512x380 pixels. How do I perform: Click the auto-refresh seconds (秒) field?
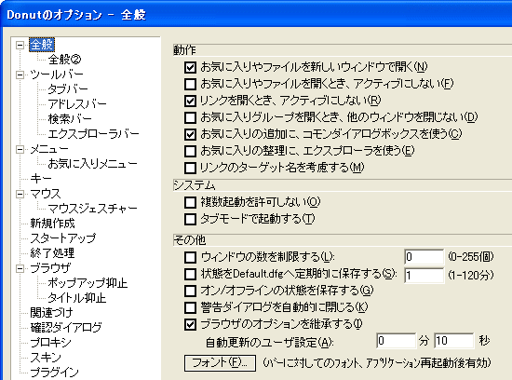(454, 341)
